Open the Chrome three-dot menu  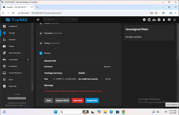[x=176, y=13]
